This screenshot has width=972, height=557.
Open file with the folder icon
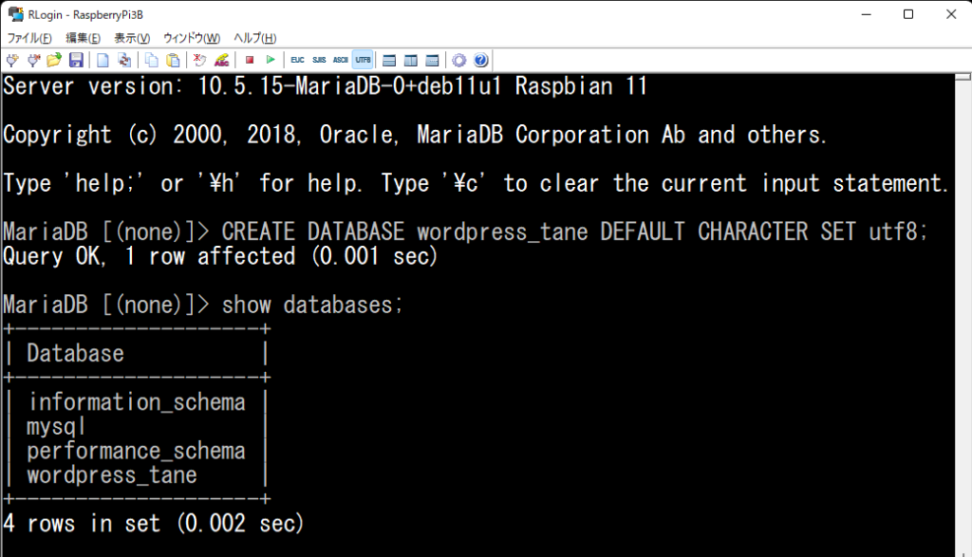click(x=54, y=60)
